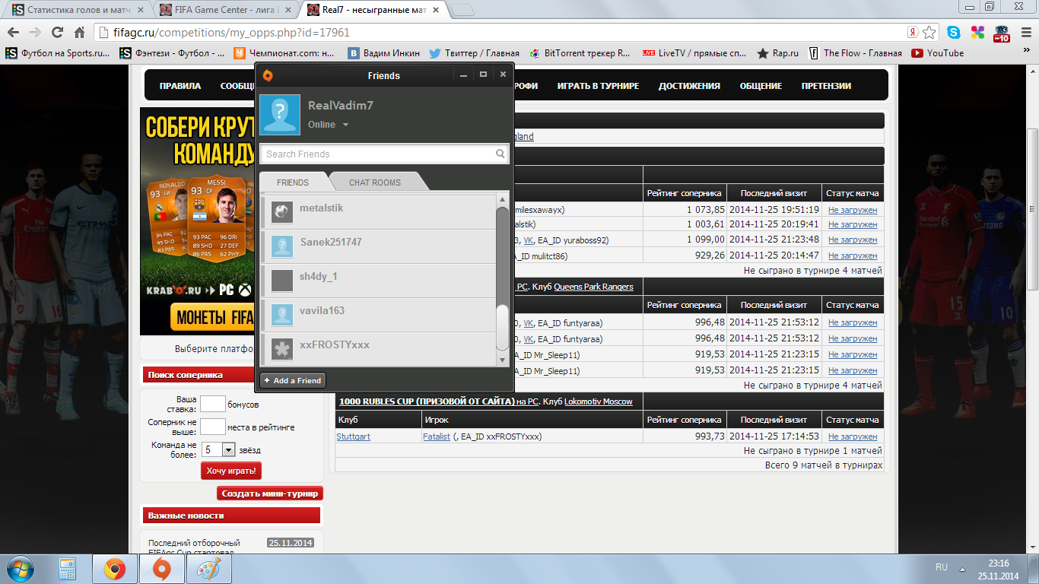Click the КРАБ.RU FIFA coins ad banner
The height and width of the screenshot is (584, 1039).
click(196, 221)
